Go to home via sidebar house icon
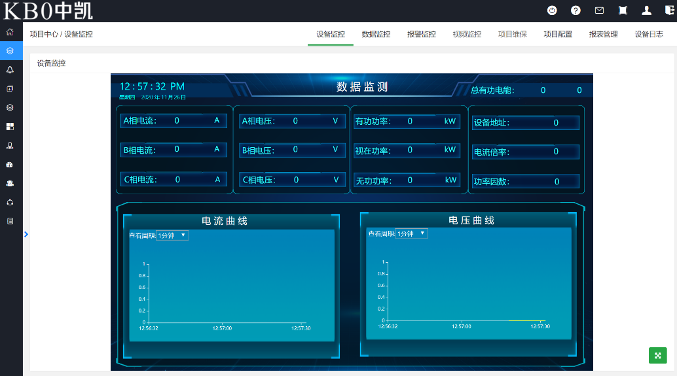677x376 pixels. tap(10, 31)
